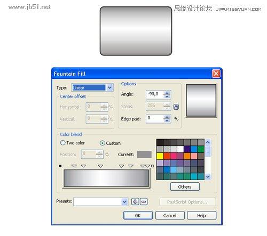Select the first triangle marker on the gradient
Viewport: 267px width, 236px height.
(74, 166)
